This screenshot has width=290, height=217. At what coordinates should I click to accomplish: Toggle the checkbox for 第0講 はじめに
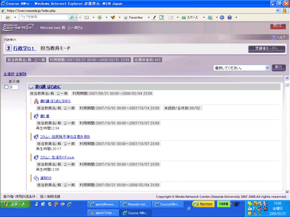tap(6, 87)
